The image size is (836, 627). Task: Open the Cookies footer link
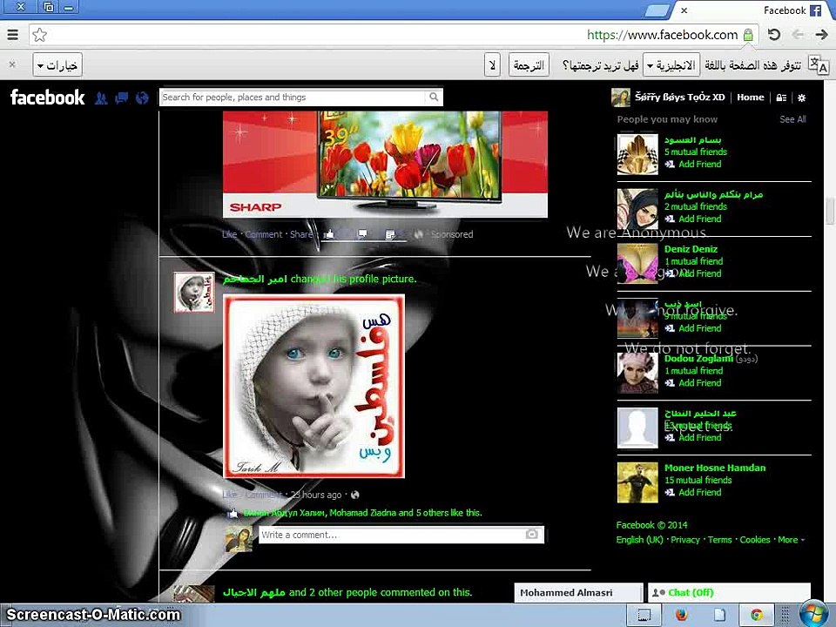754,540
